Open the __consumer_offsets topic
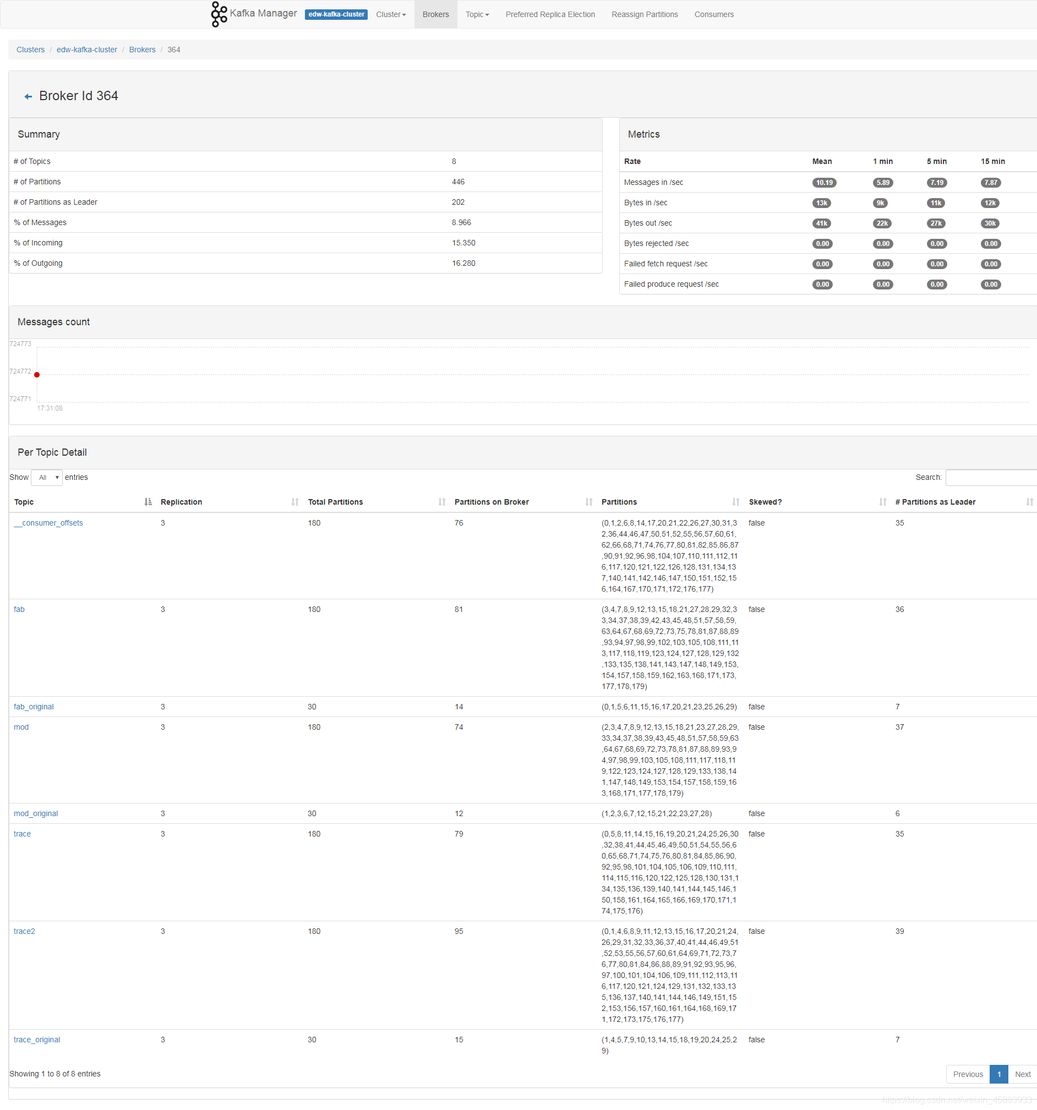This screenshot has width=1037, height=1110. pos(48,523)
